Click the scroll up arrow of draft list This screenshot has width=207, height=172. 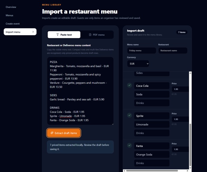(x=190, y=73)
